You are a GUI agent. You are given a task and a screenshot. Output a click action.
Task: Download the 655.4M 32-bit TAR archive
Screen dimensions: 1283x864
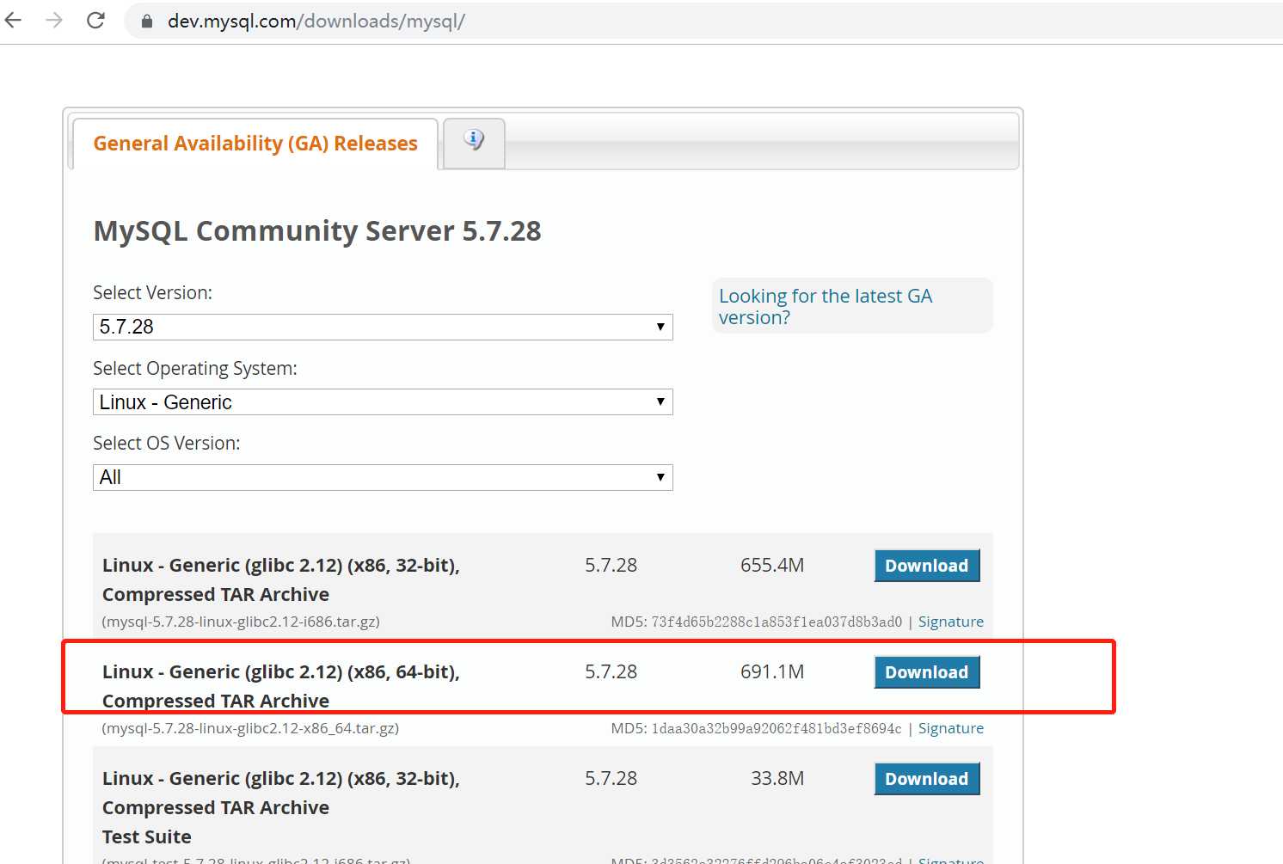(927, 566)
